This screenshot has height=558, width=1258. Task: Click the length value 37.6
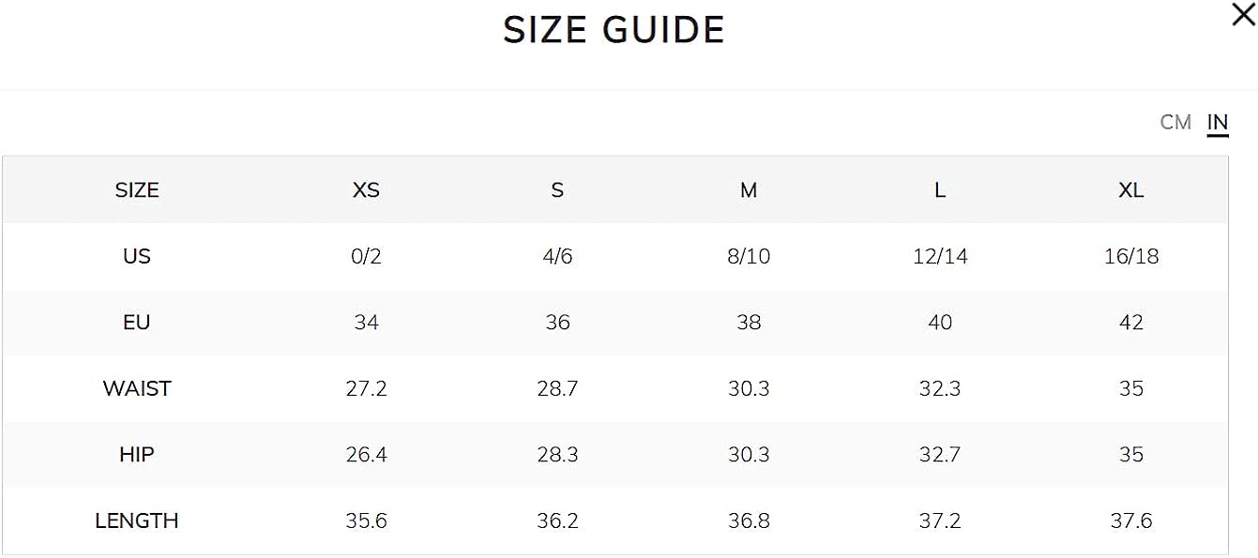[x=1131, y=520]
